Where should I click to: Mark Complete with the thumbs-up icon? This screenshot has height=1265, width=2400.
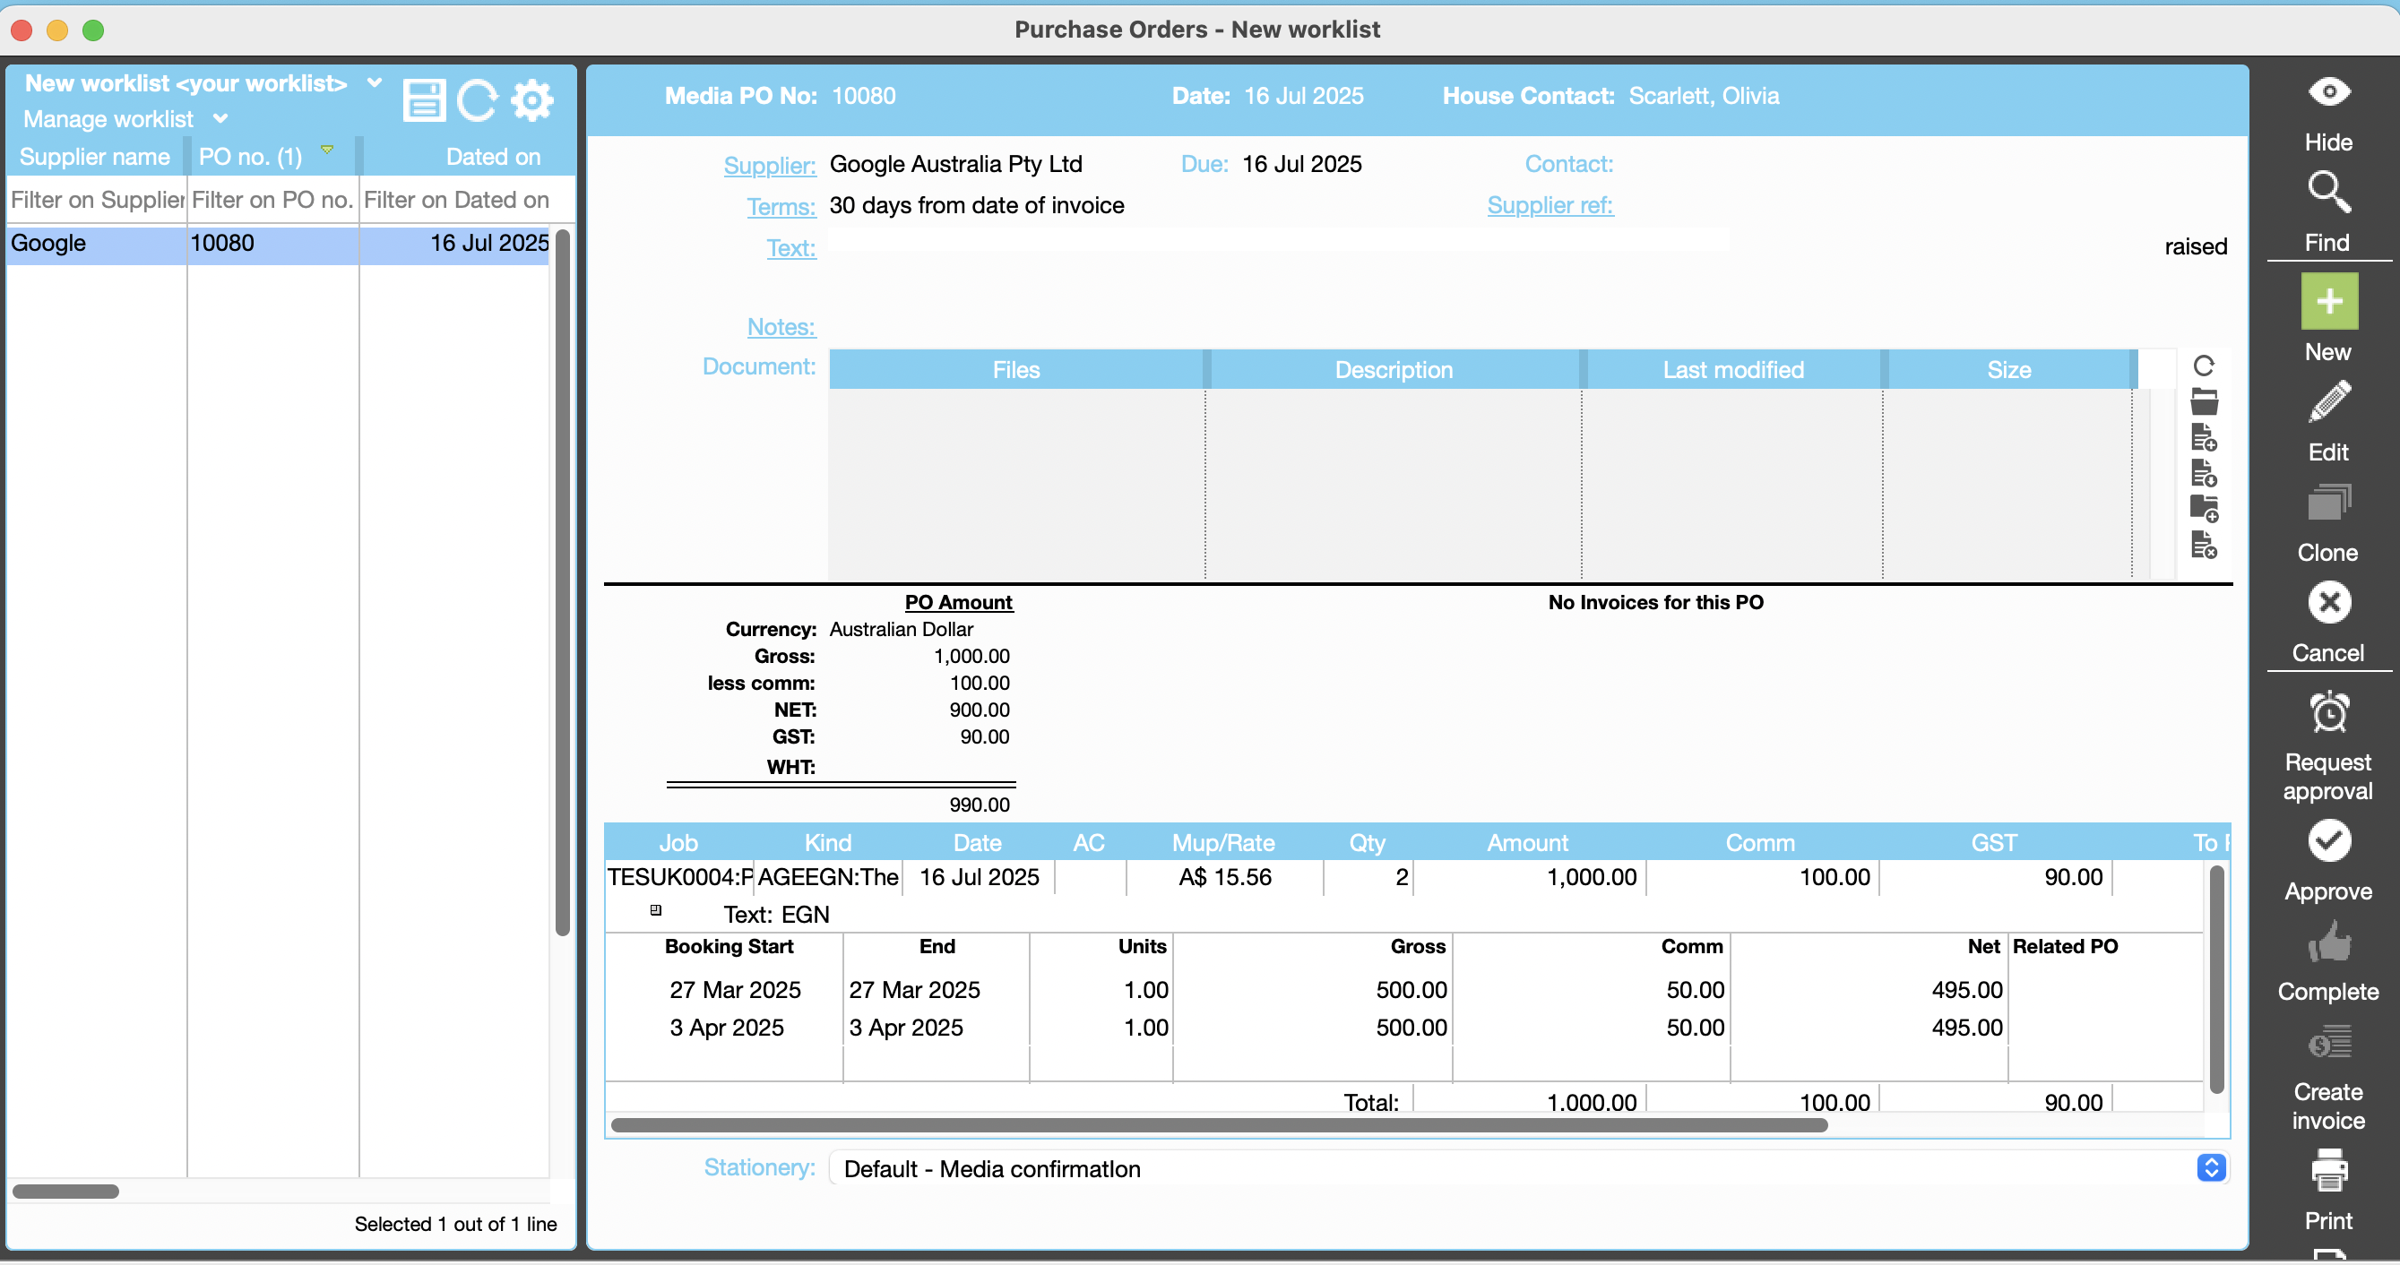point(2328,942)
